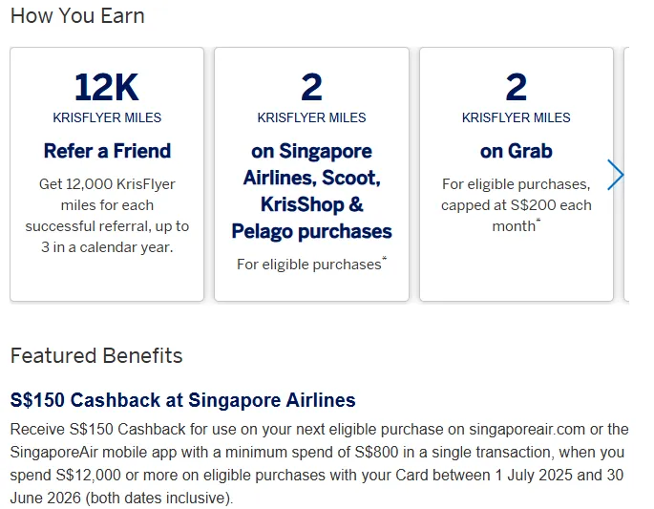Click KRISFLYER MILES label in the Grab card
654x509 pixels.
pyautogui.click(x=516, y=117)
